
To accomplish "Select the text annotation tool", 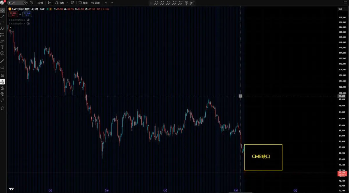I will (x=2, y=47).
